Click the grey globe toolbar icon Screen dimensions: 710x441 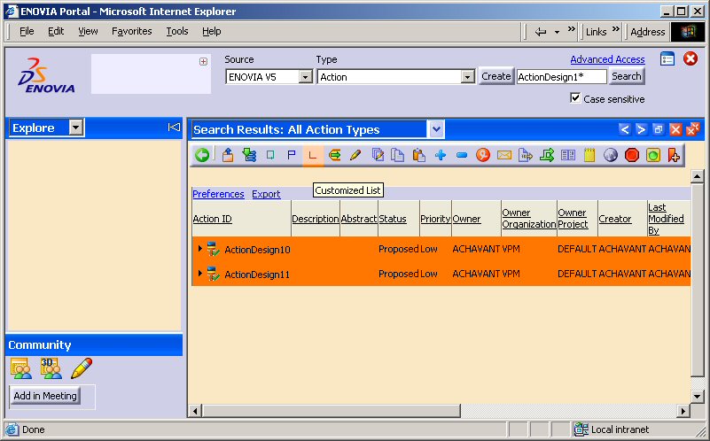coord(611,156)
